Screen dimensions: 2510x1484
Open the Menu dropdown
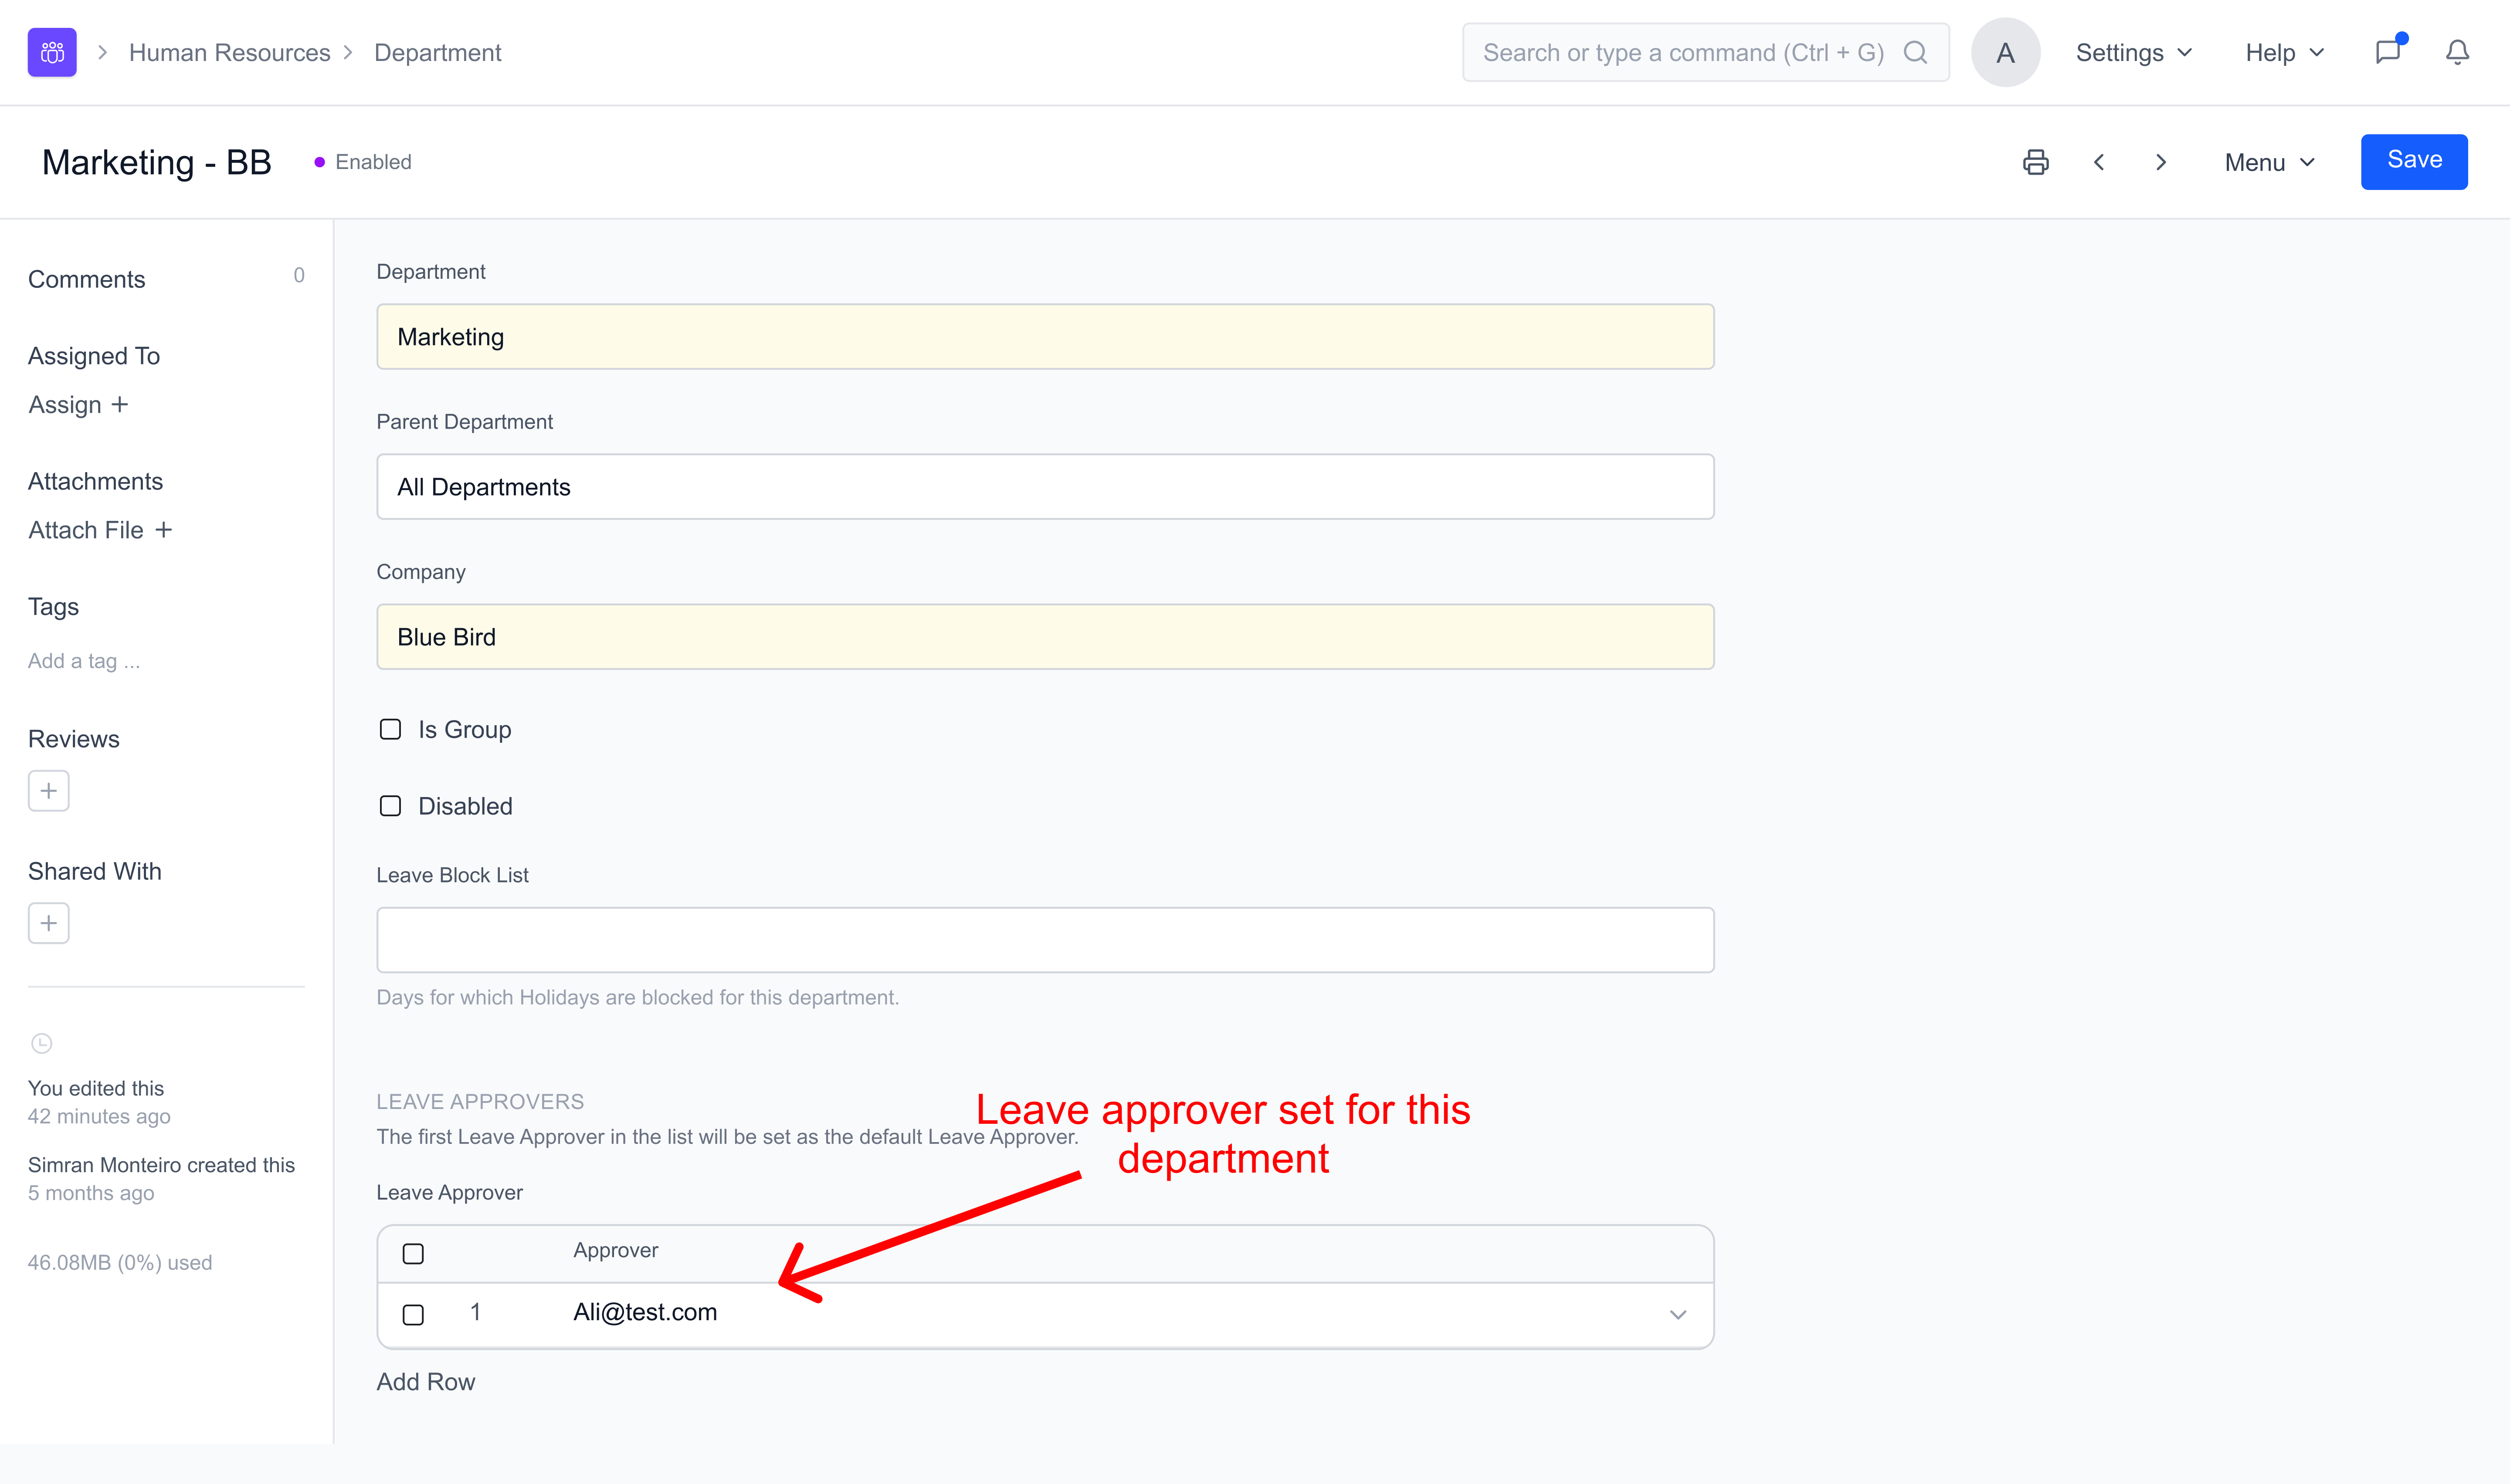tap(2269, 162)
